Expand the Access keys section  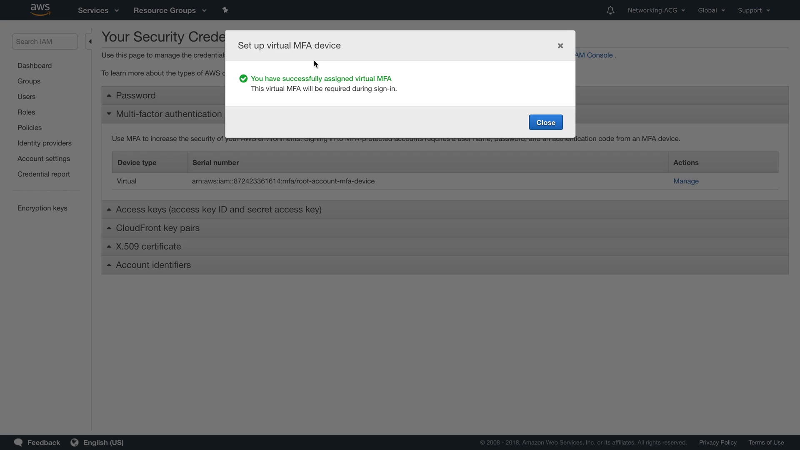pos(218,210)
